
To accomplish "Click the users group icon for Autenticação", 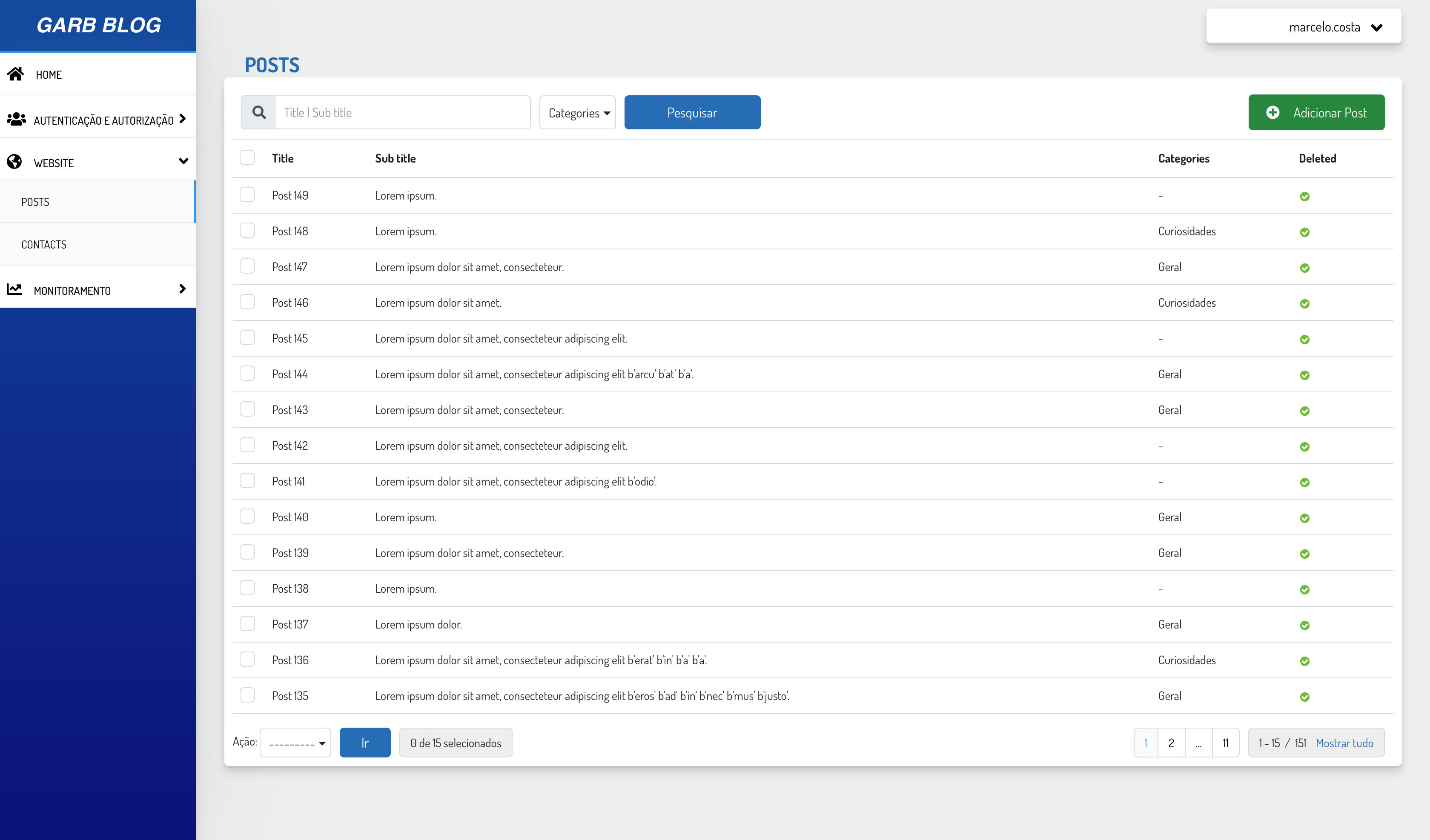I will pyautogui.click(x=16, y=119).
